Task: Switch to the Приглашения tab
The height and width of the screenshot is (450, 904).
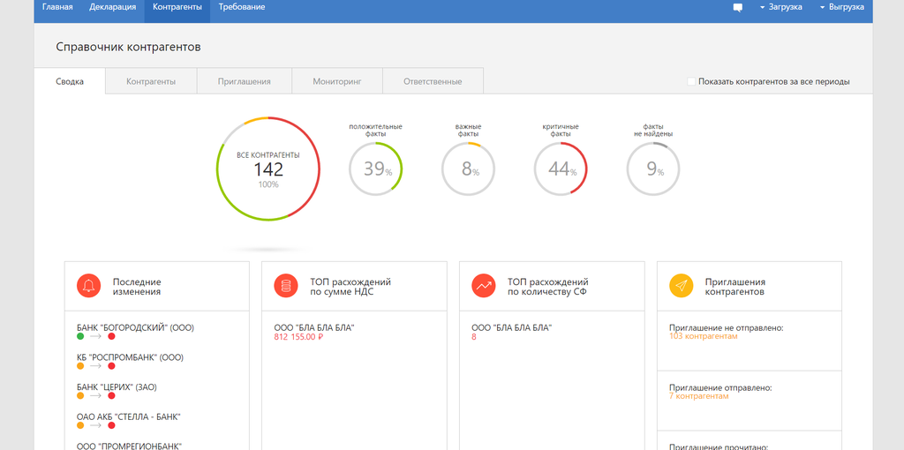Action: 244,81
